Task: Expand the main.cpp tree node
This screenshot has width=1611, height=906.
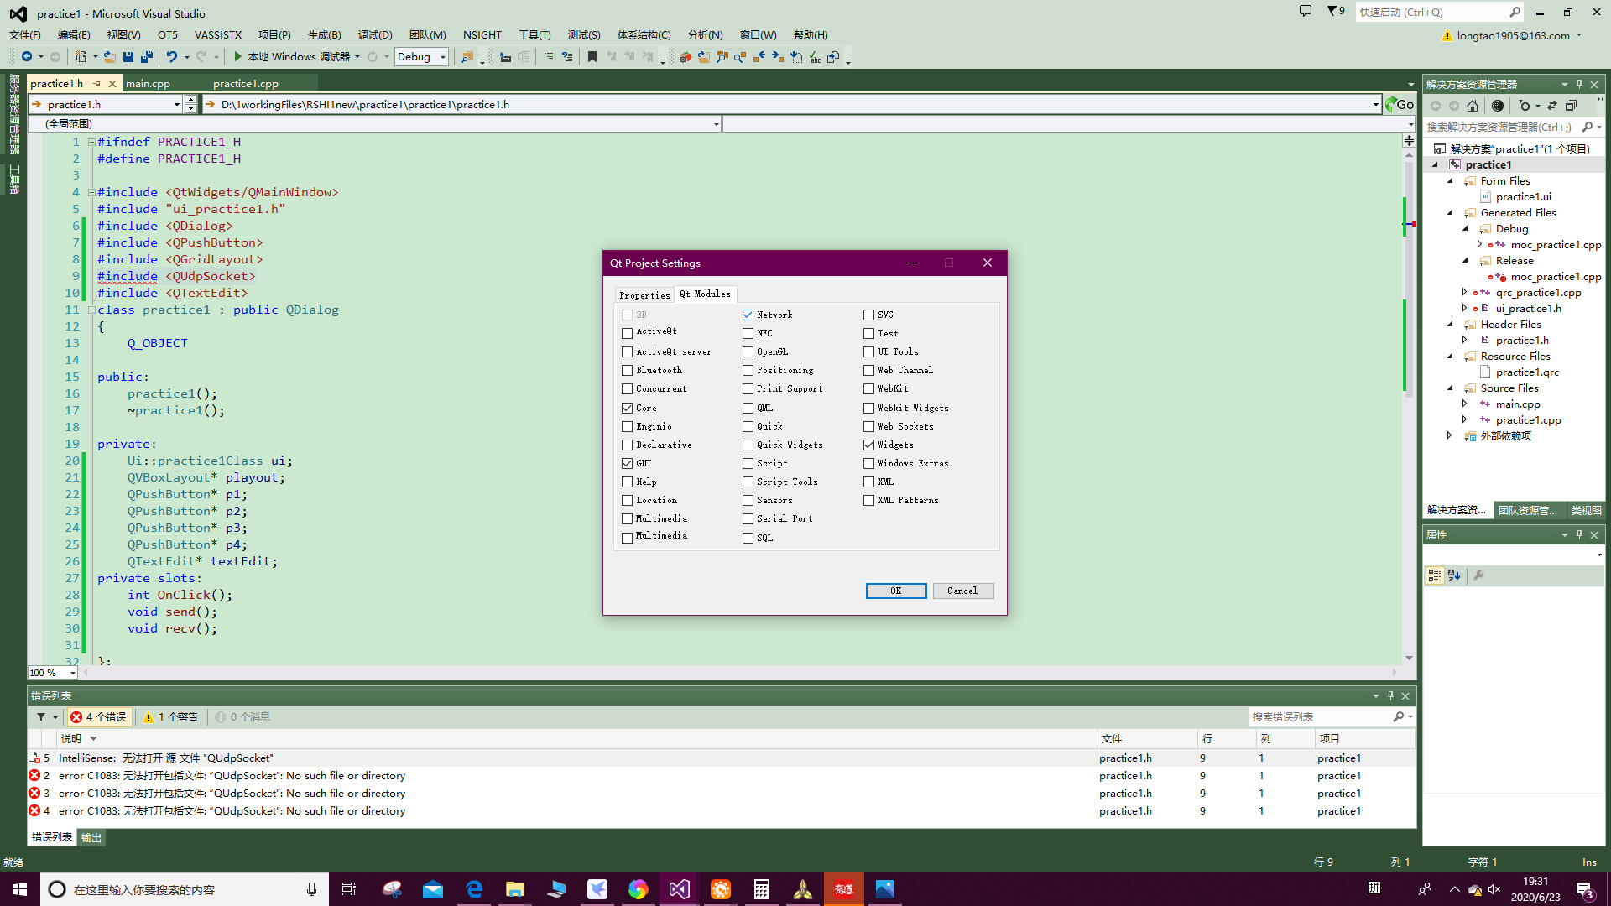Action: [1465, 404]
